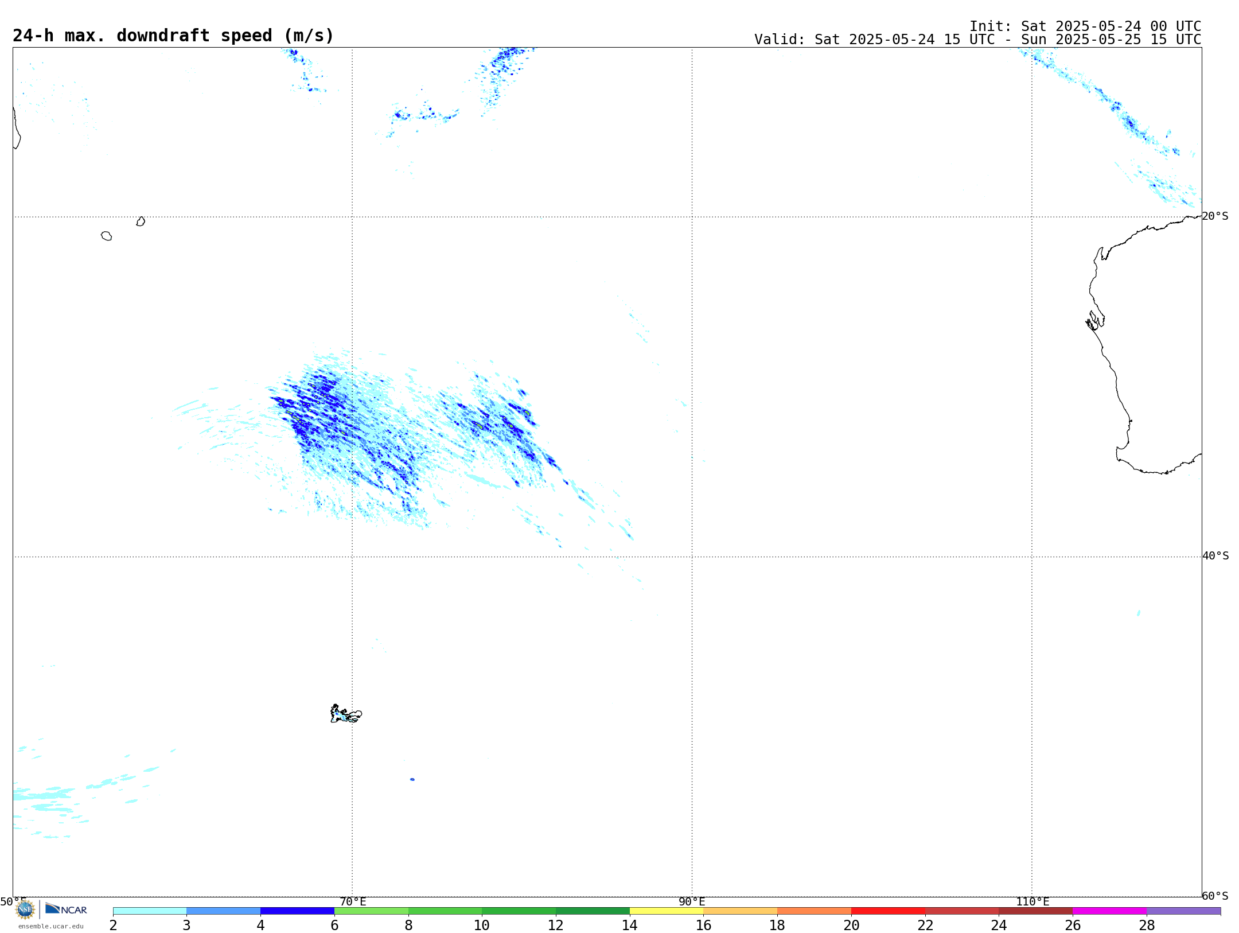
Task: Select the yellow 14–16 m/s colorbar segment
Action: tap(667, 911)
